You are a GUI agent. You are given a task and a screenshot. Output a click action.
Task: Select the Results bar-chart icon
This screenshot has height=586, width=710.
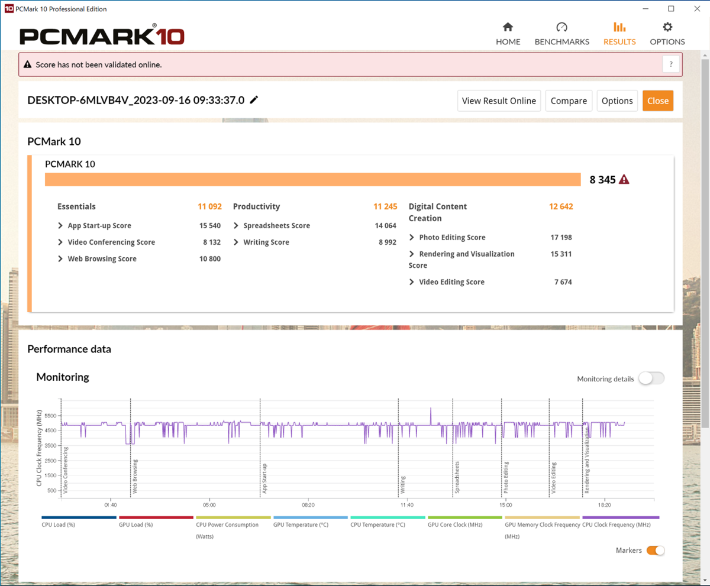(619, 27)
